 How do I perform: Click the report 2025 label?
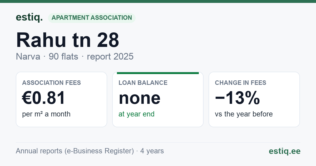pyautogui.click(x=110, y=56)
